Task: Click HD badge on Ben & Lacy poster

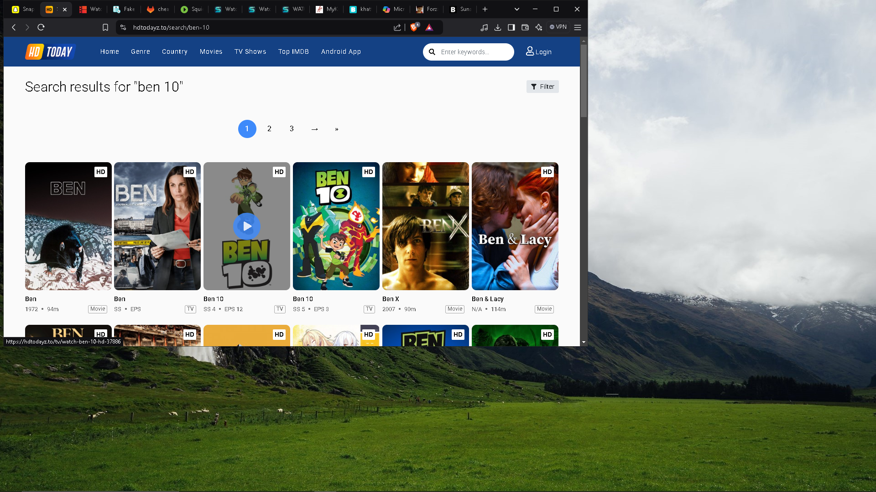Action: click(547, 172)
